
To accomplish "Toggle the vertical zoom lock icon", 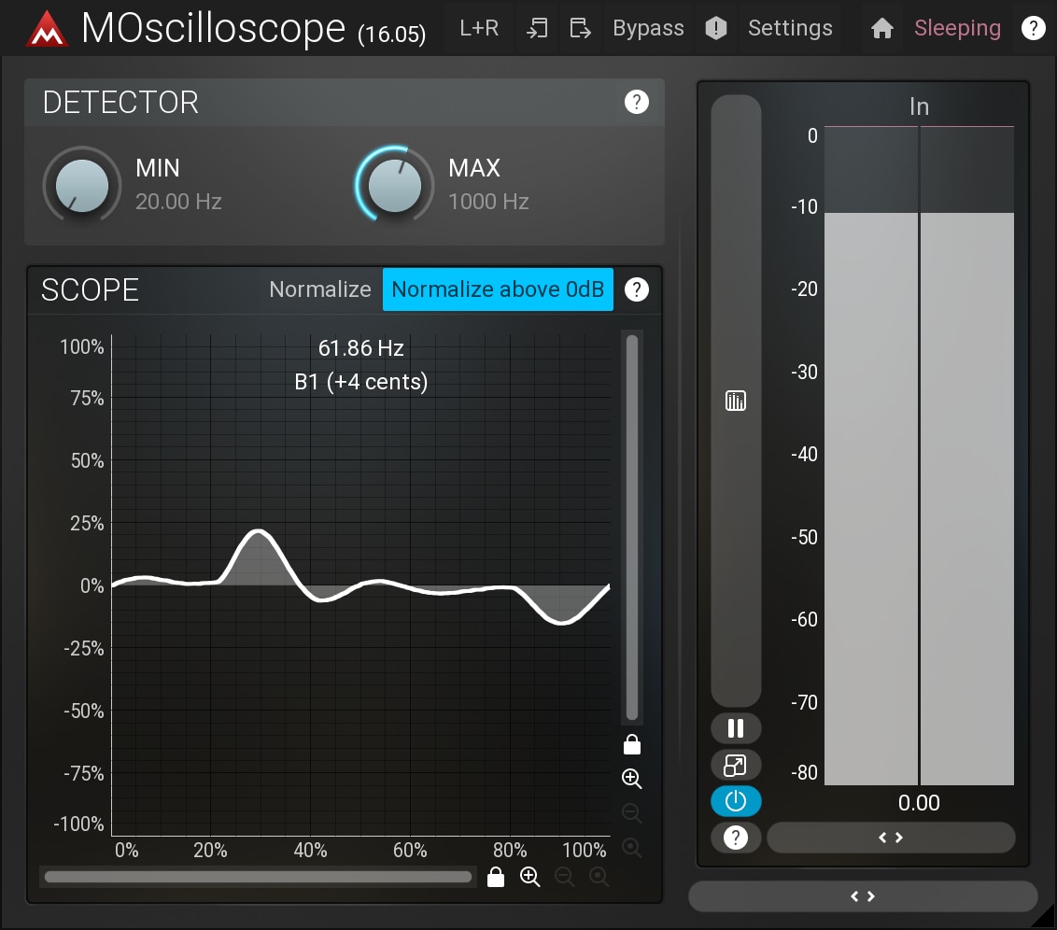I will coord(631,744).
